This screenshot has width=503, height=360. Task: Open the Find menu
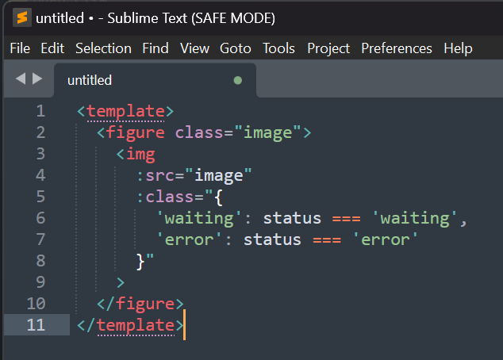pyautogui.click(x=156, y=48)
